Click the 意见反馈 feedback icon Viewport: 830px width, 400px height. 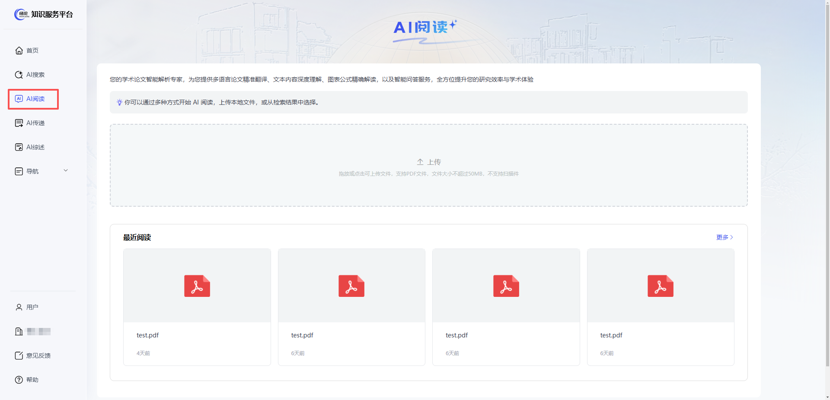coord(19,355)
